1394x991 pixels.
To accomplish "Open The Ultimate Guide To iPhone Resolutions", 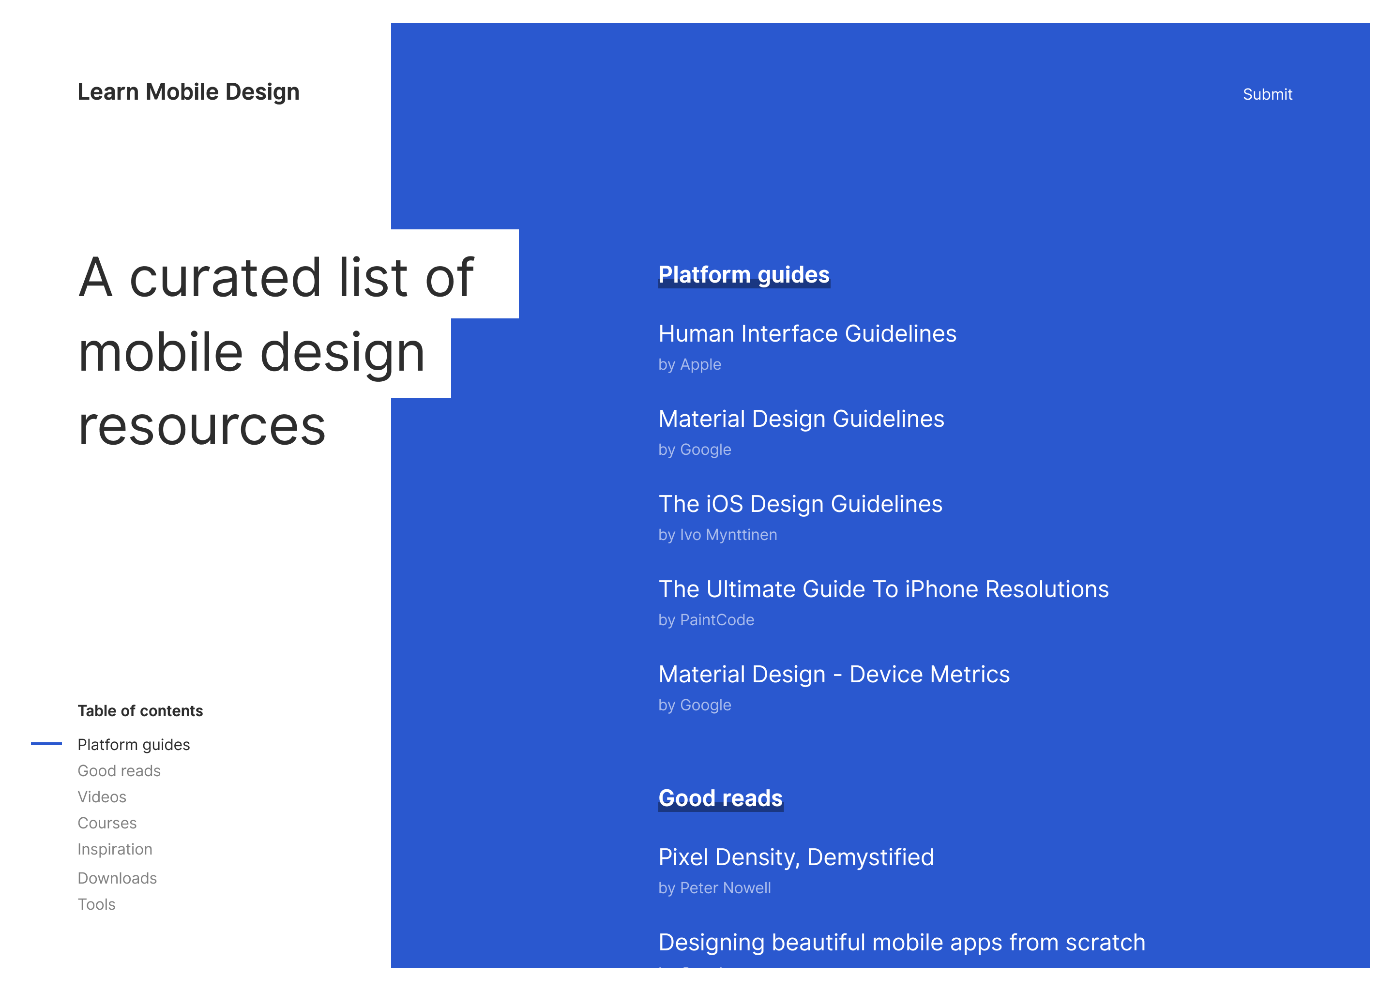I will coord(883,589).
